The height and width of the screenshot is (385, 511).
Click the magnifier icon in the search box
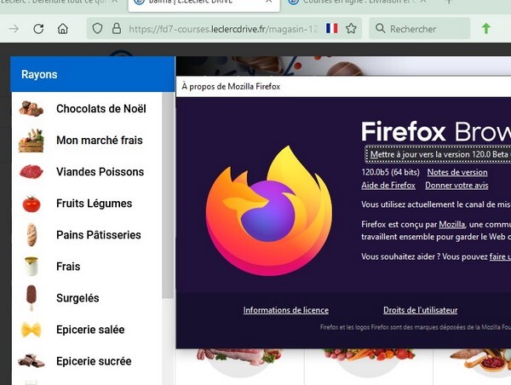[x=380, y=28]
